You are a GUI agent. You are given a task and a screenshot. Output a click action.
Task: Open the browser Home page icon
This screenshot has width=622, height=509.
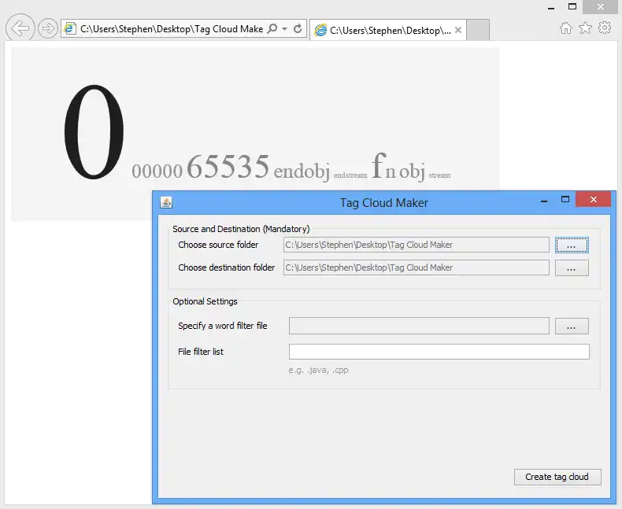click(566, 28)
